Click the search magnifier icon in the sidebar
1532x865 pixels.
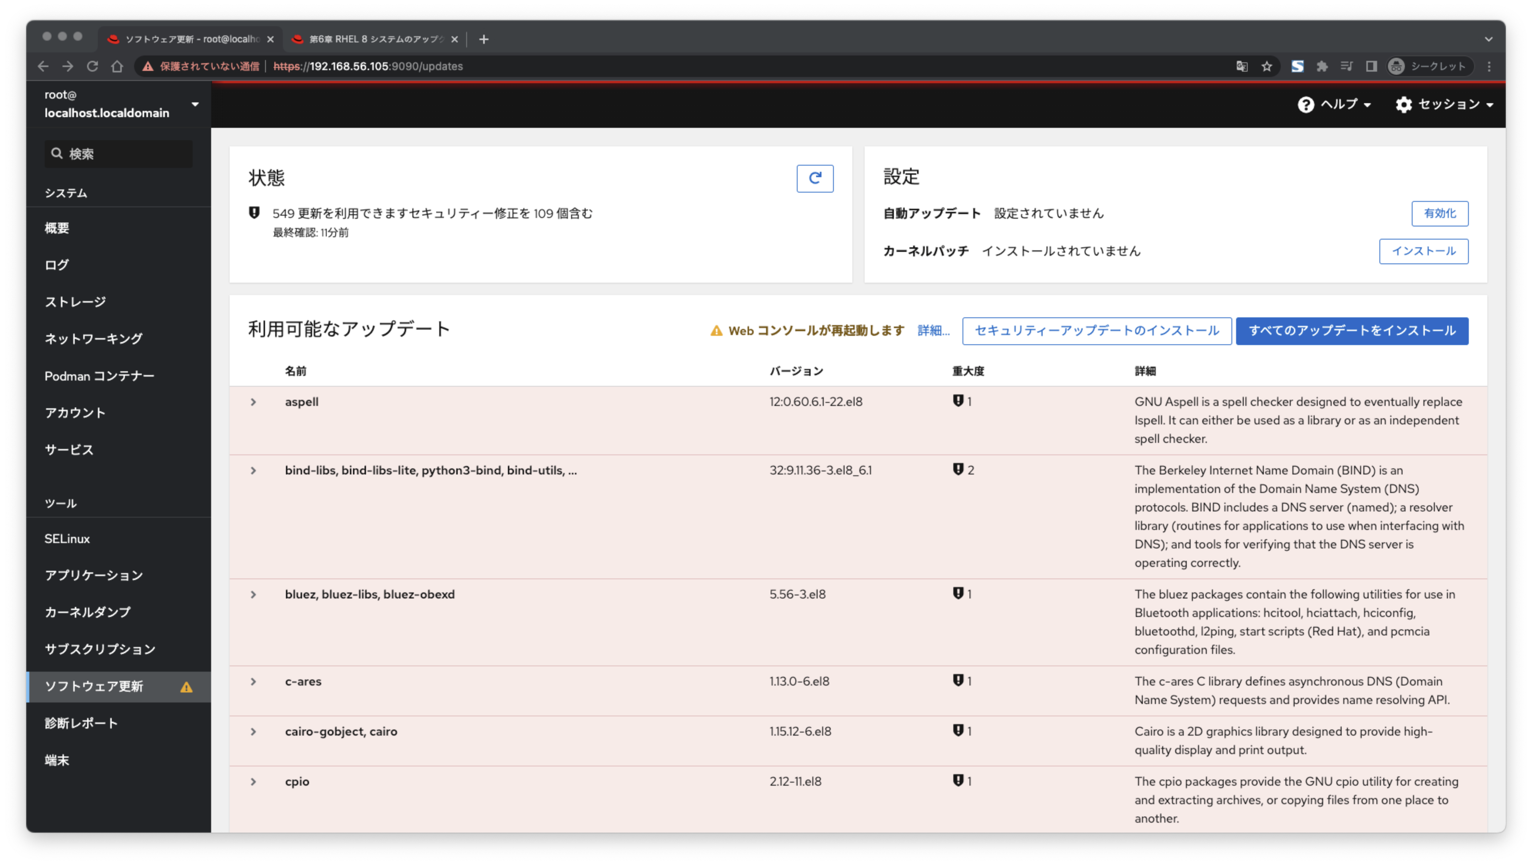click(x=57, y=153)
